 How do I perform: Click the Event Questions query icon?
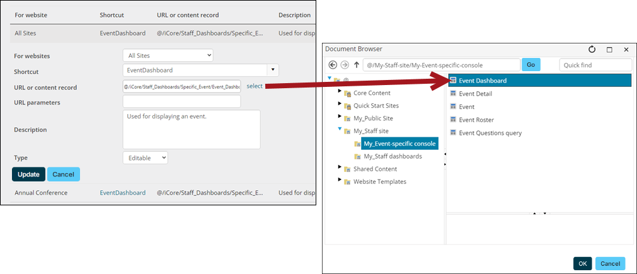point(454,133)
